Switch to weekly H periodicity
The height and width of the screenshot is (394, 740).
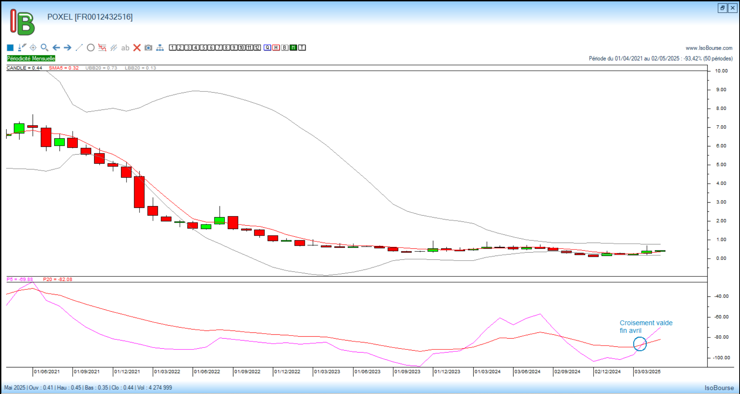[x=276, y=48]
